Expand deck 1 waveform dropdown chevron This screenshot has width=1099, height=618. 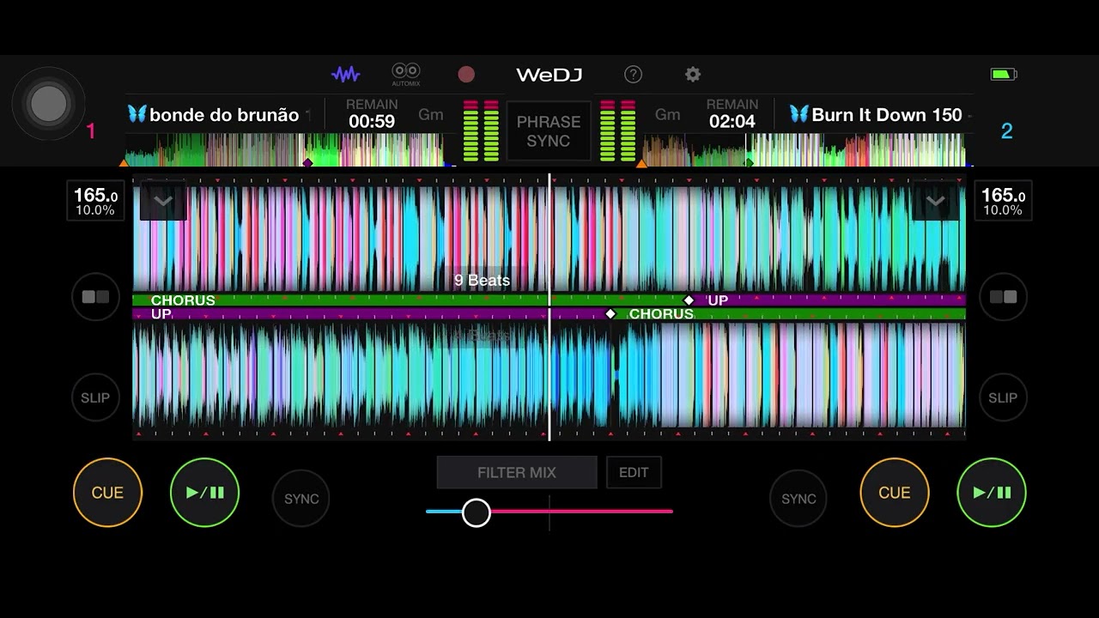point(163,202)
